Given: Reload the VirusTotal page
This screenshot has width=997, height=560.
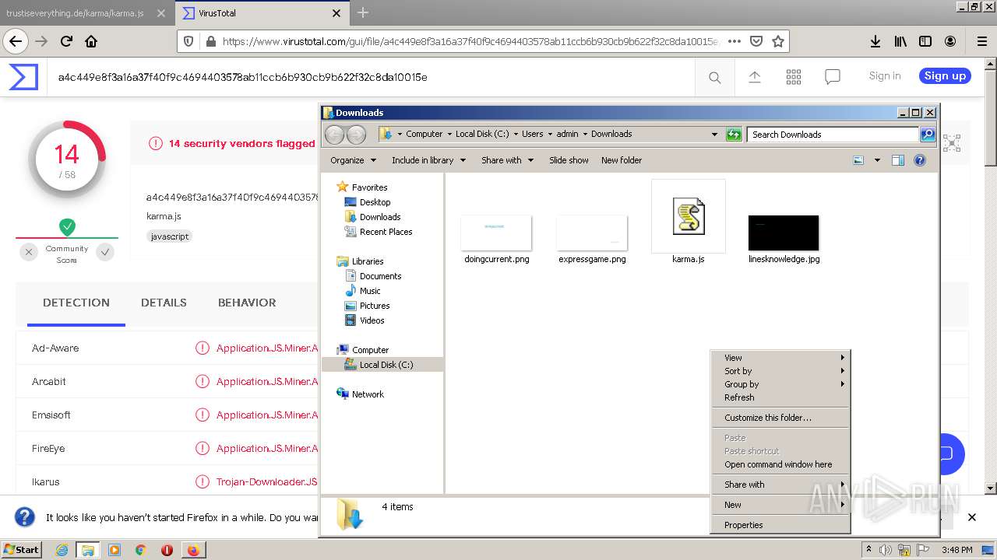Looking at the screenshot, I should click(x=67, y=41).
